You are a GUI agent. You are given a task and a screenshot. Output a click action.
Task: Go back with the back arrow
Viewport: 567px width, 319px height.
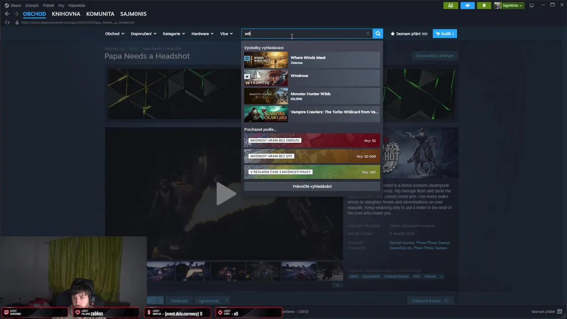pos(7,14)
